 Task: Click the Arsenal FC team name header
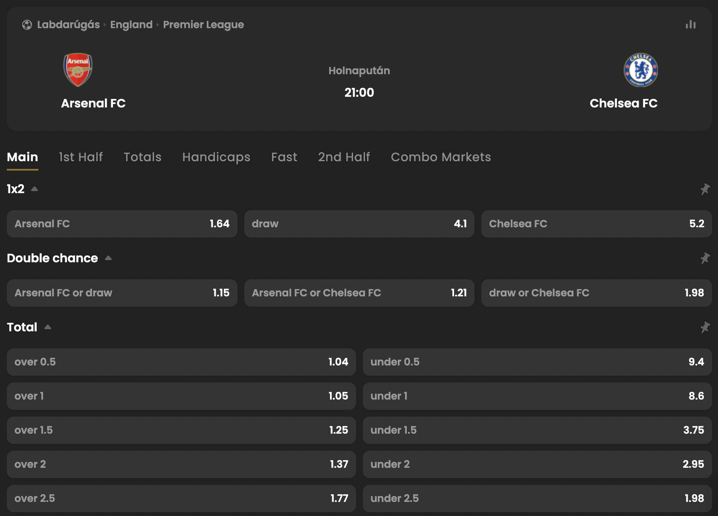[93, 103]
